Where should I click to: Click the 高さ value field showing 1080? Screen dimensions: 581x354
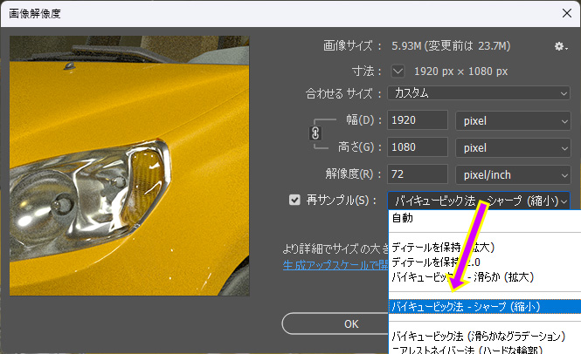point(417,147)
